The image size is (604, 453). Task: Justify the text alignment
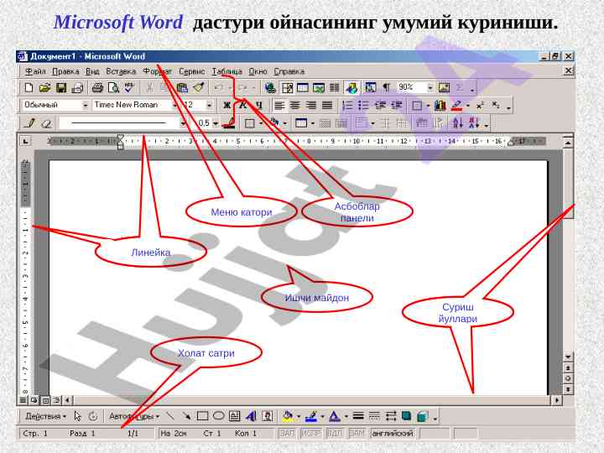point(327,105)
